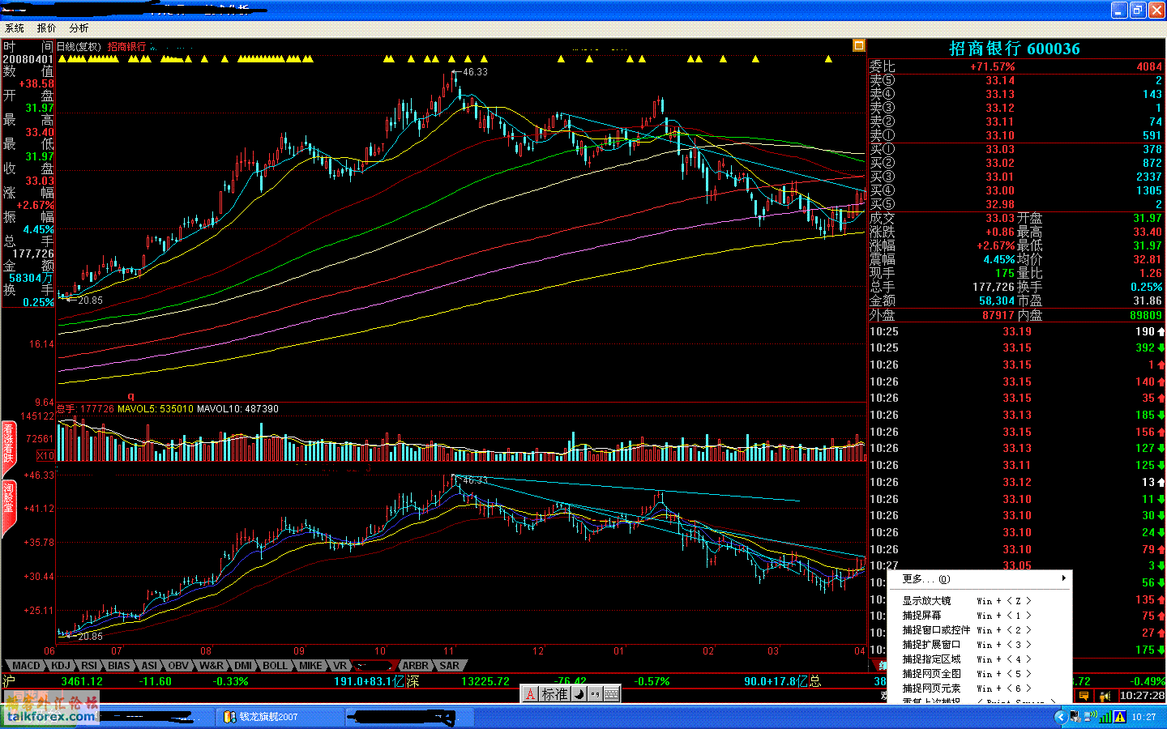Choose 捕捉网页全图 menu entry
The image size is (1167, 729).
tap(981, 674)
